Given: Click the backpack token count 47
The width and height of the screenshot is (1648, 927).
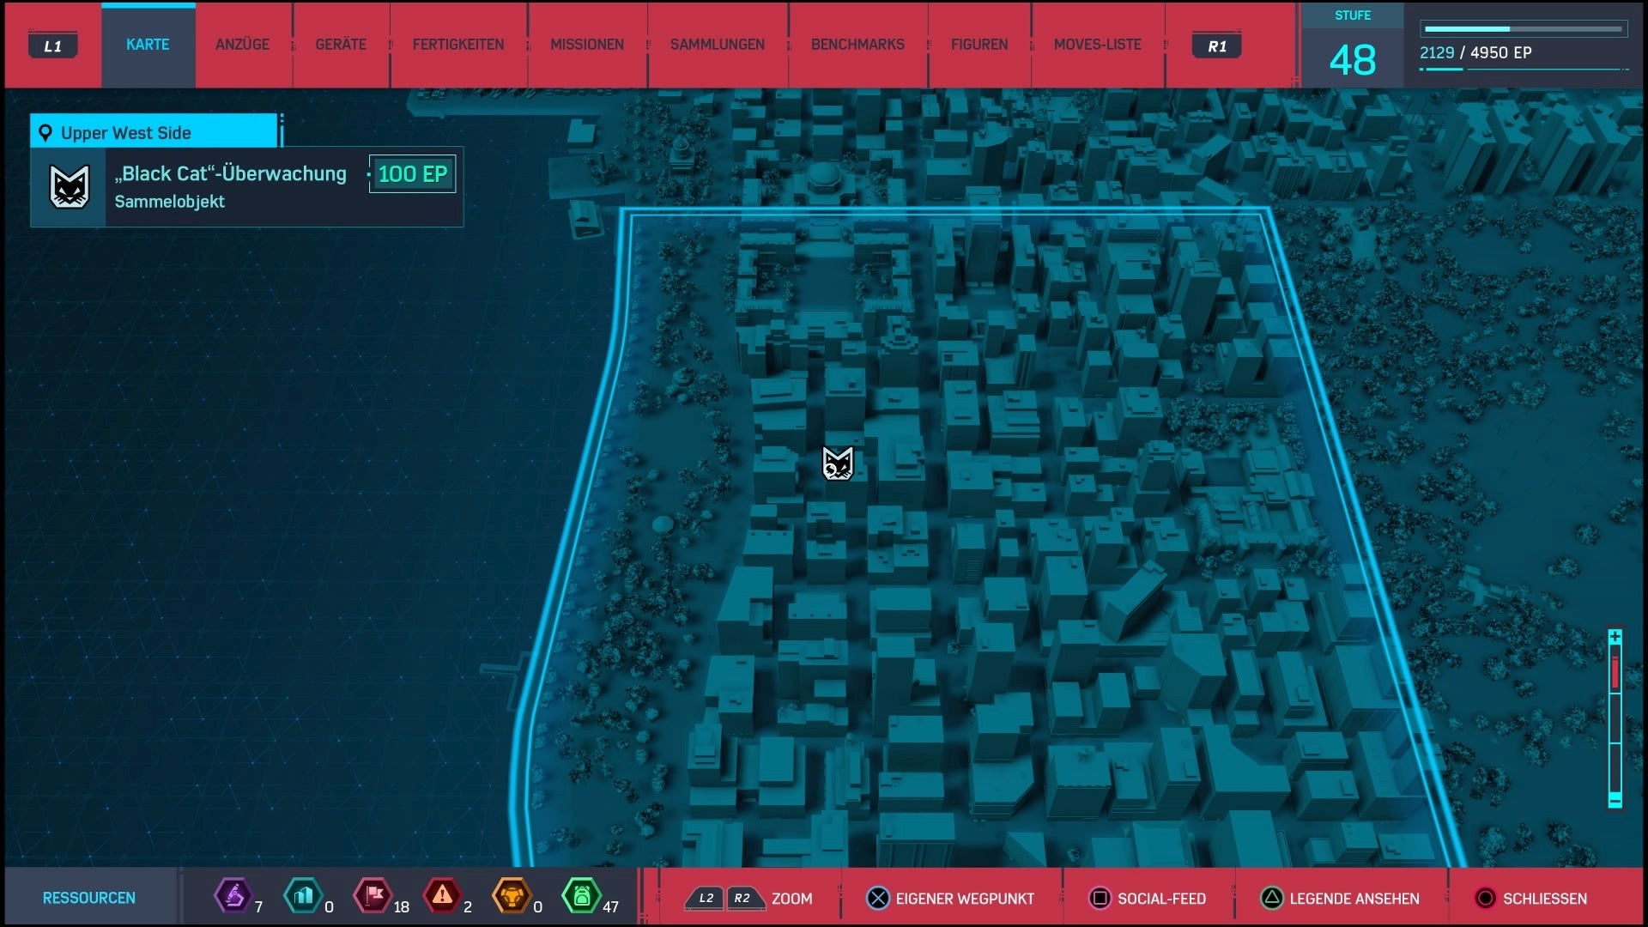Looking at the screenshot, I should (610, 906).
